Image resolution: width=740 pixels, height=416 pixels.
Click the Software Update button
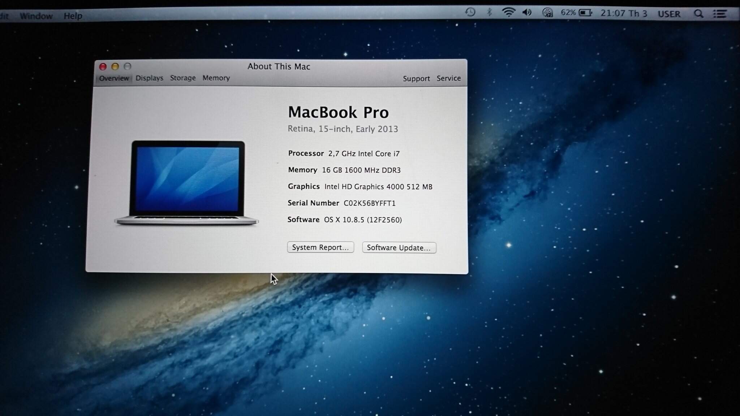pos(399,248)
